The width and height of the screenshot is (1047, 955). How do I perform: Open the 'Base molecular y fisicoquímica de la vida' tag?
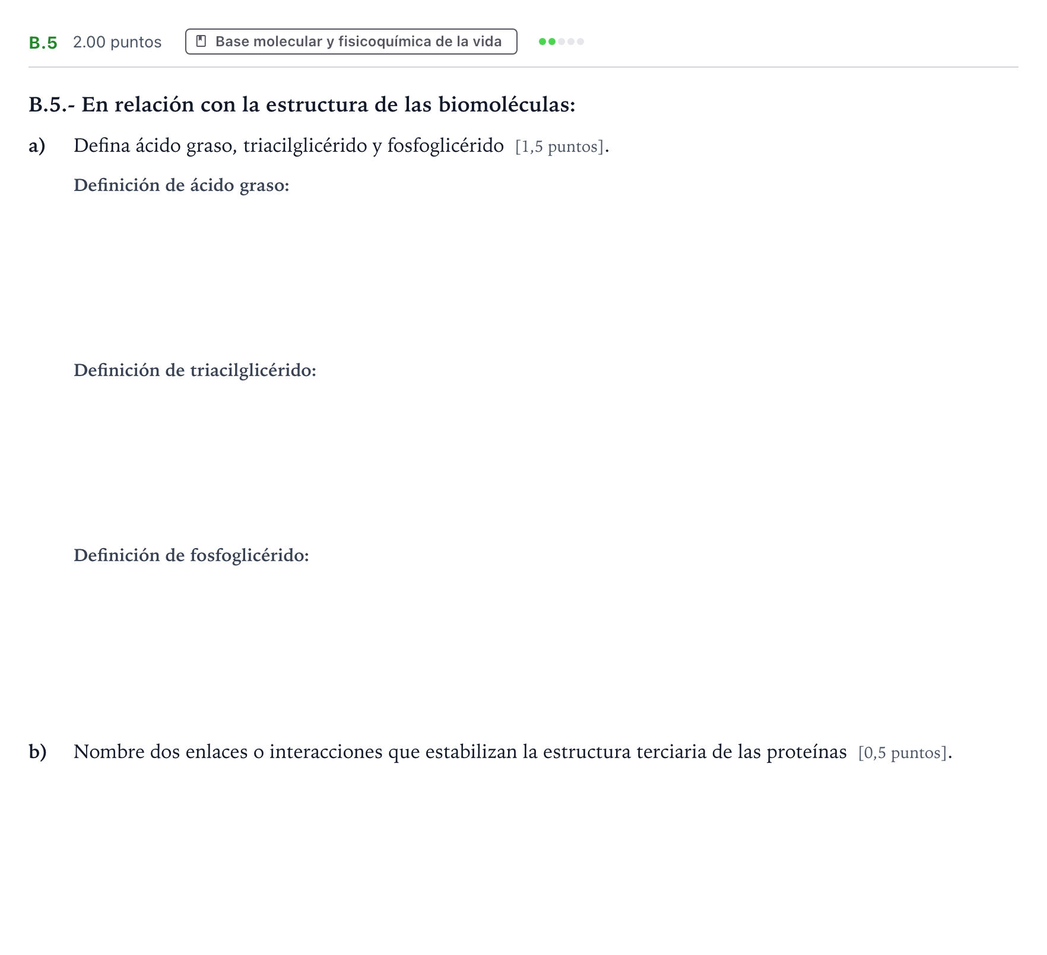[x=351, y=42]
